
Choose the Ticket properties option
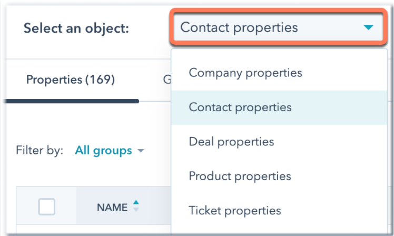click(235, 211)
